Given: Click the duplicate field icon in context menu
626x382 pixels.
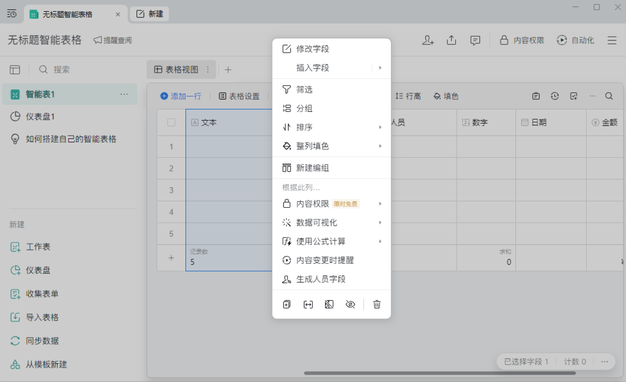Looking at the screenshot, I should (x=286, y=304).
